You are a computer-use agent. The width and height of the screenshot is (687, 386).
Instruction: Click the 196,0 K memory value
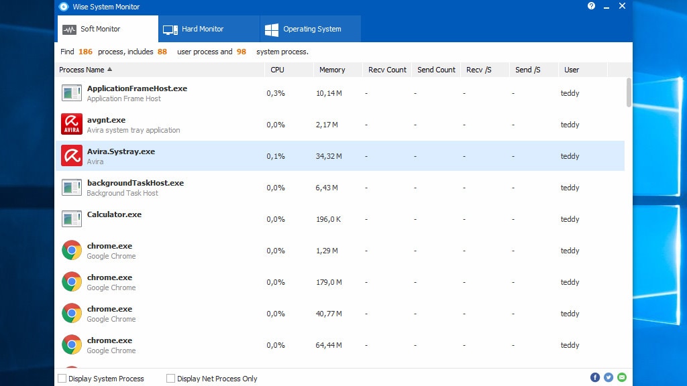329,219
